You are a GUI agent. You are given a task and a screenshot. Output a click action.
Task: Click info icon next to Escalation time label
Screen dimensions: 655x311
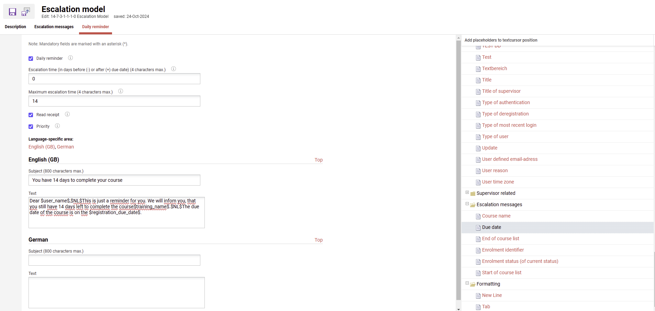point(174,69)
